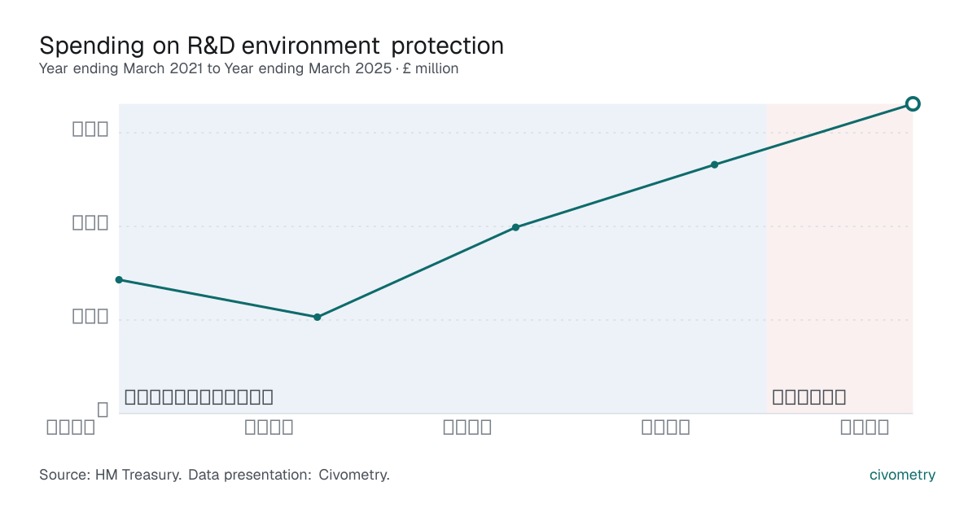The height and width of the screenshot is (513, 977).
Task: Select the lowest data point on the line
Action: coord(318,317)
